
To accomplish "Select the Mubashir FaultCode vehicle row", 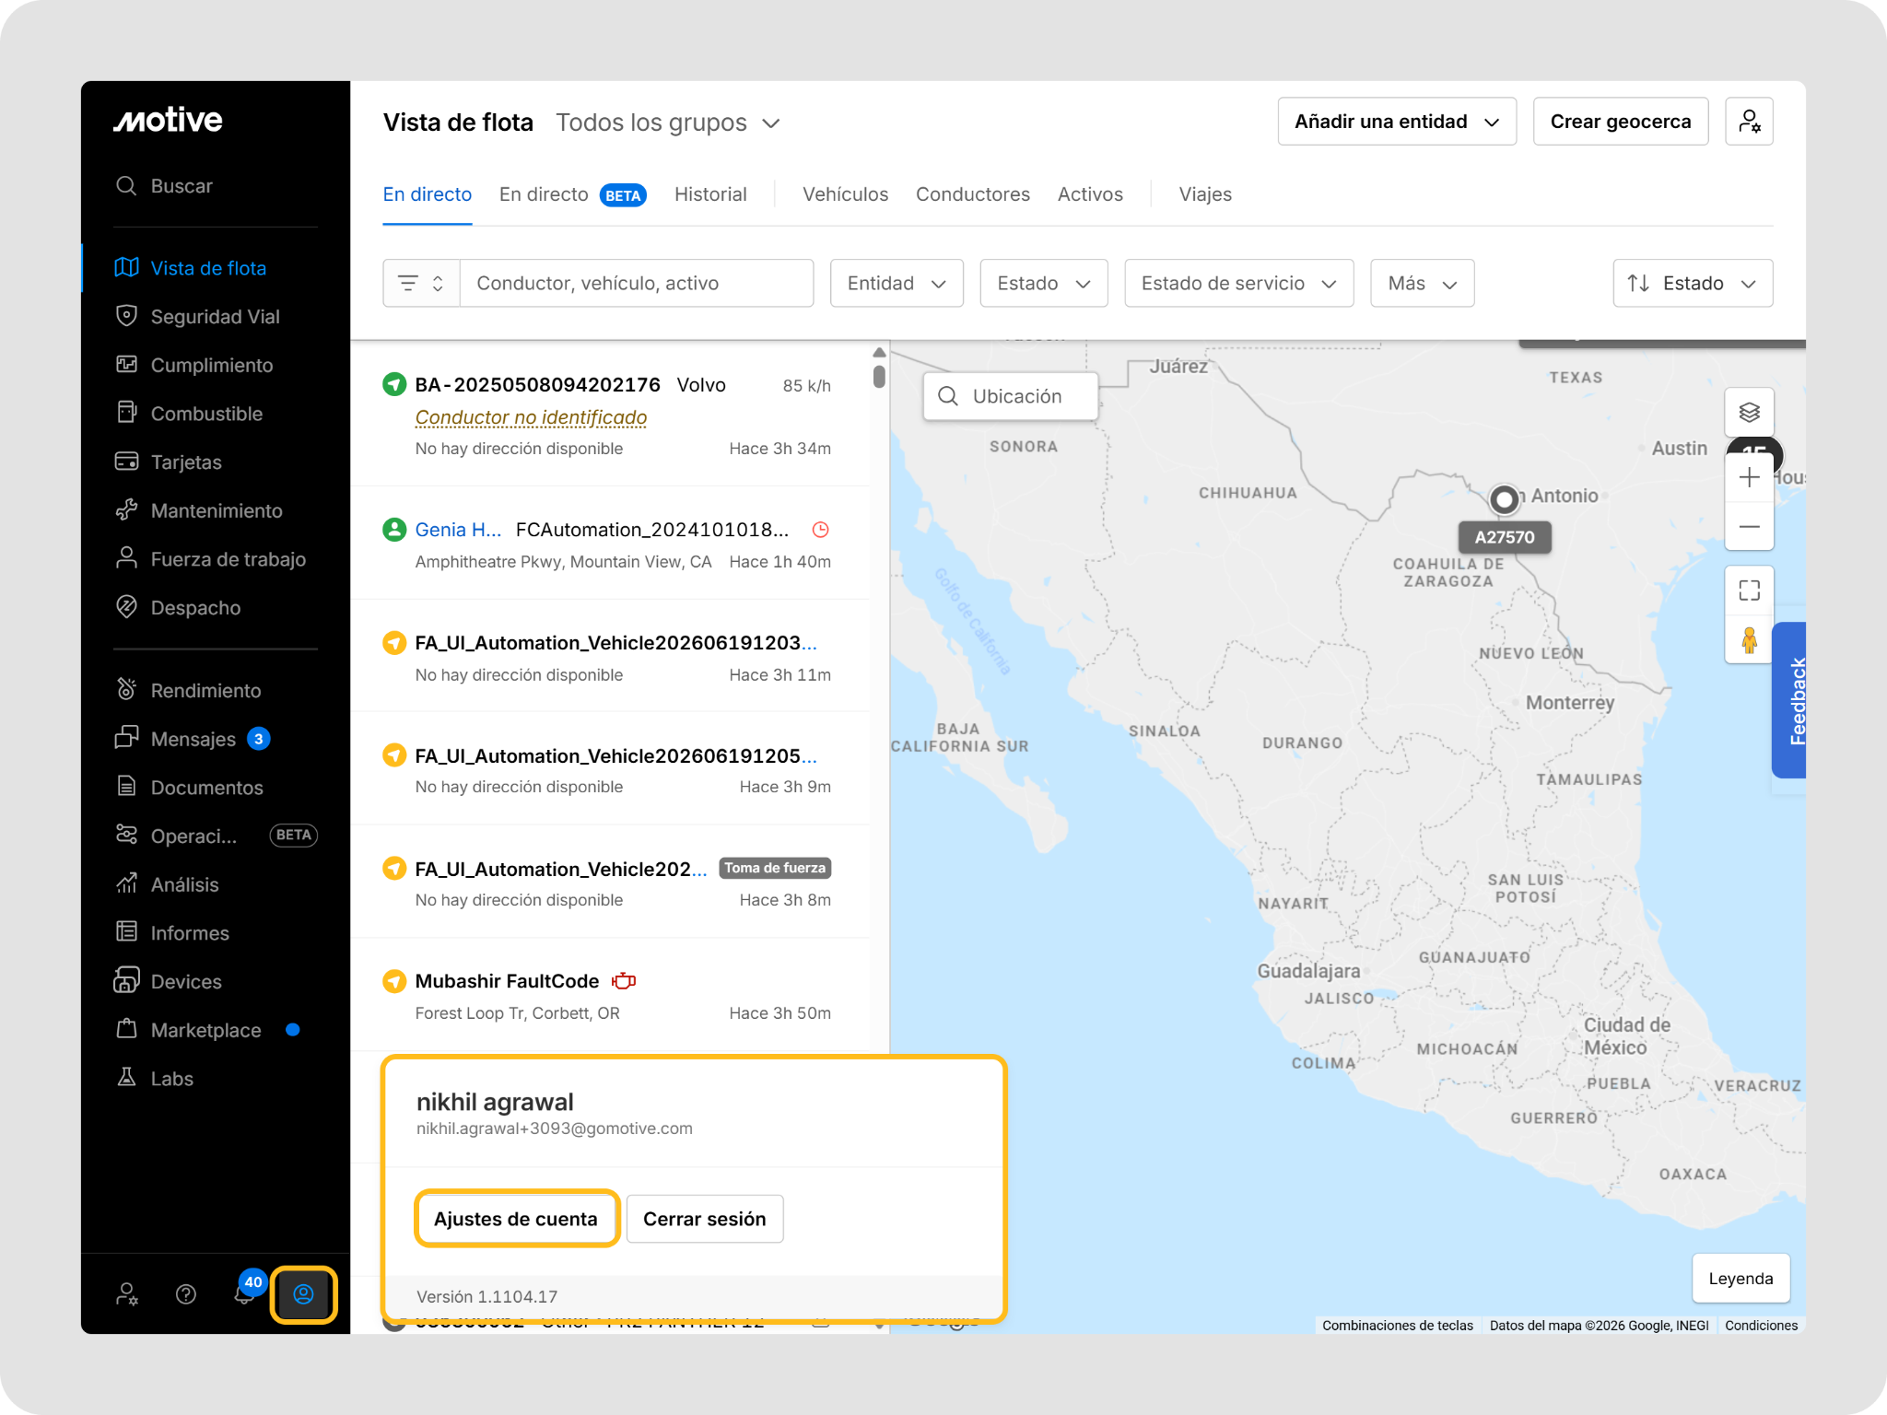I will coord(611,996).
